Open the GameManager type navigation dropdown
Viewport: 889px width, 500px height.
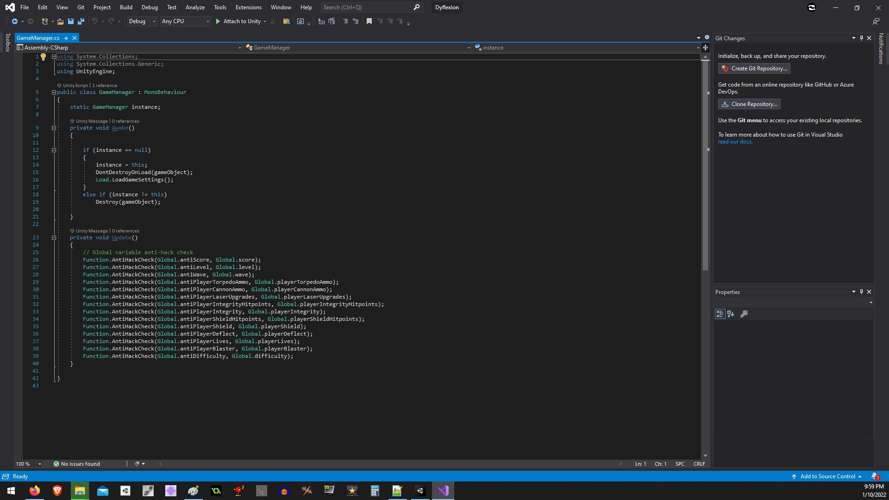358,48
